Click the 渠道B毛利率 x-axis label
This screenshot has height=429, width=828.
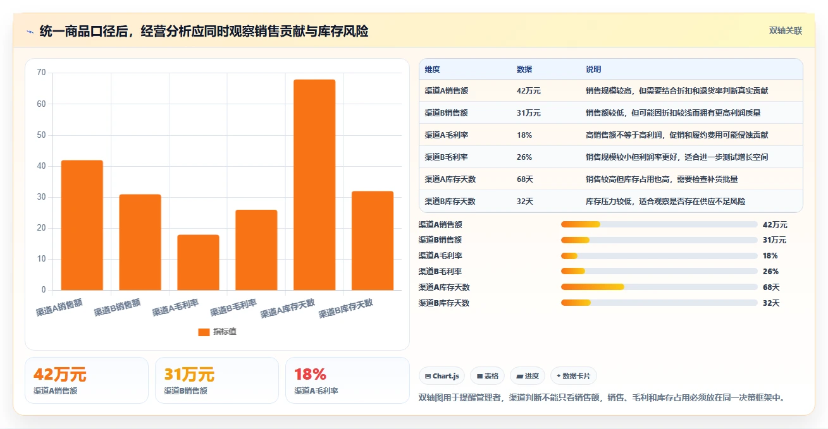click(x=234, y=307)
